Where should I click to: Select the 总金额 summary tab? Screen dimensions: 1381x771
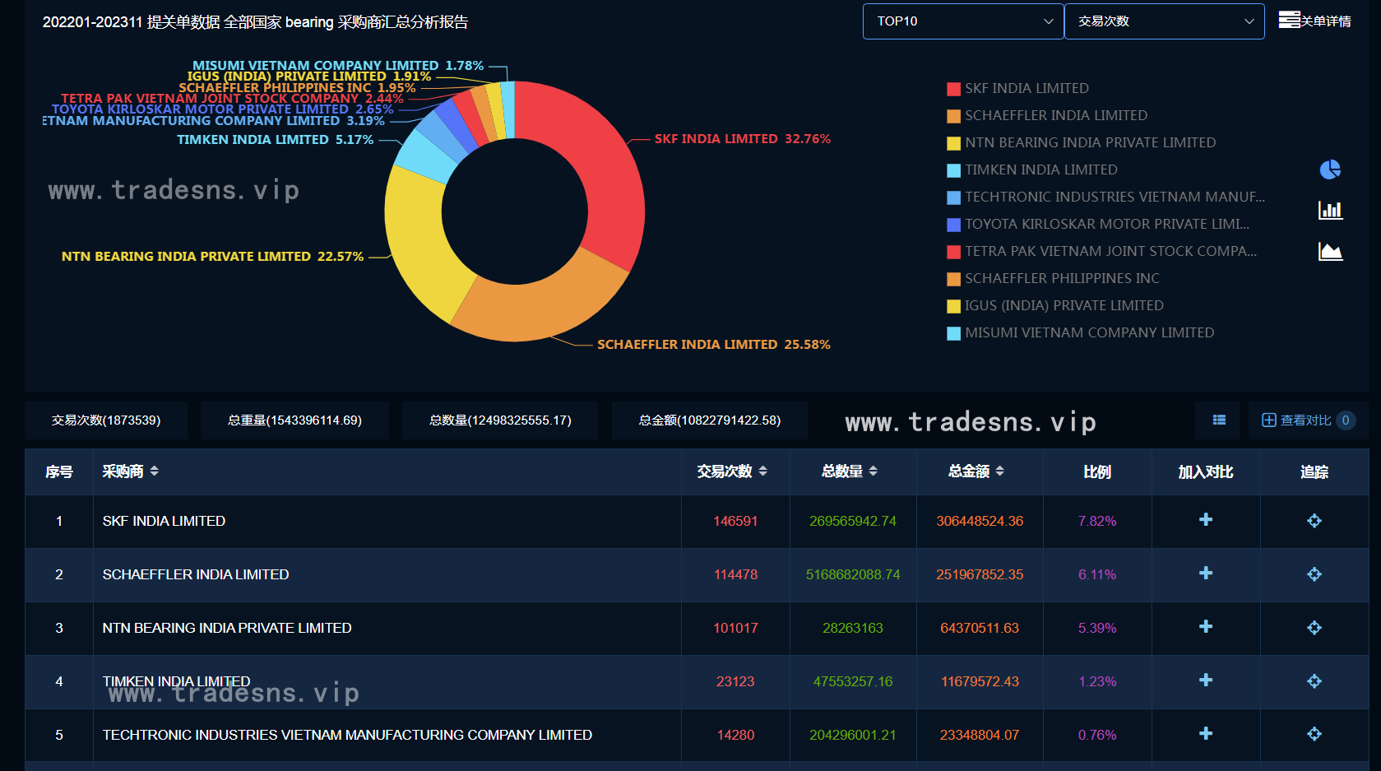[x=709, y=420]
